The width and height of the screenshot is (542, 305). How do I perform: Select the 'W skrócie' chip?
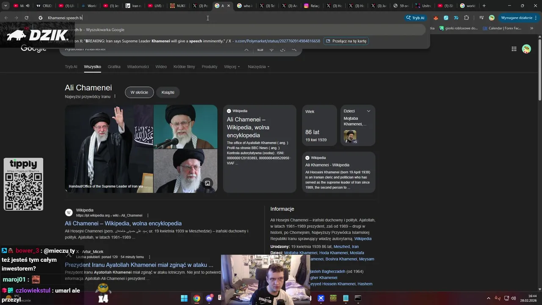click(139, 92)
